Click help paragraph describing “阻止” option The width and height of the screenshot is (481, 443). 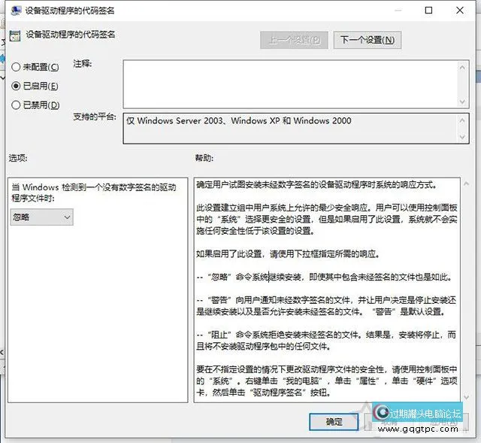[326, 340]
